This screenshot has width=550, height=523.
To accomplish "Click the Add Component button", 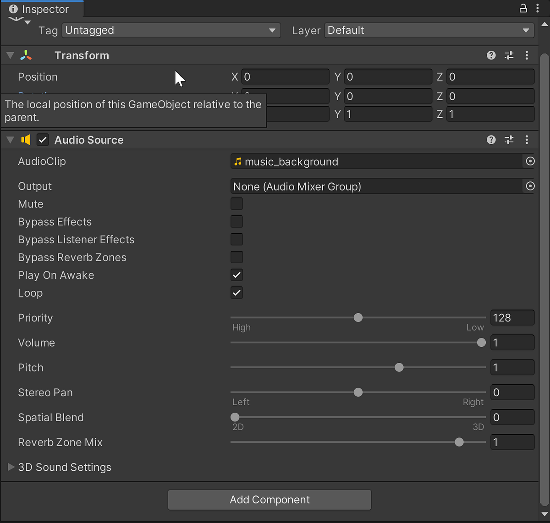I will [x=269, y=500].
